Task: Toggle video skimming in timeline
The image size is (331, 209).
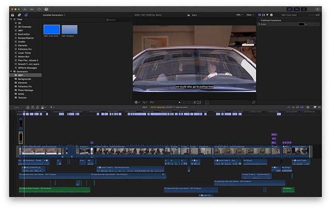Action: pyautogui.click(x=289, y=107)
